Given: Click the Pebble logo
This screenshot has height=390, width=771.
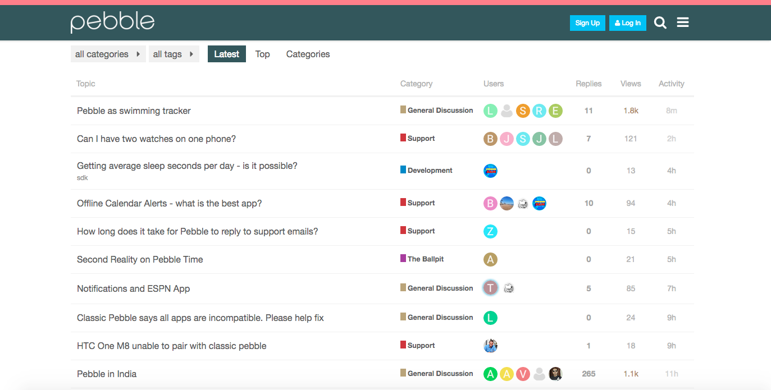Looking at the screenshot, I should pyautogui.click(x=112, y=22).
